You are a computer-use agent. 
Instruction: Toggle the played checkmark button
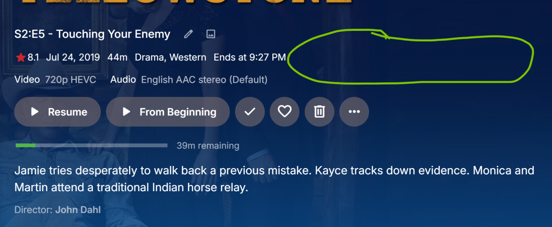[x=250, y=112]
